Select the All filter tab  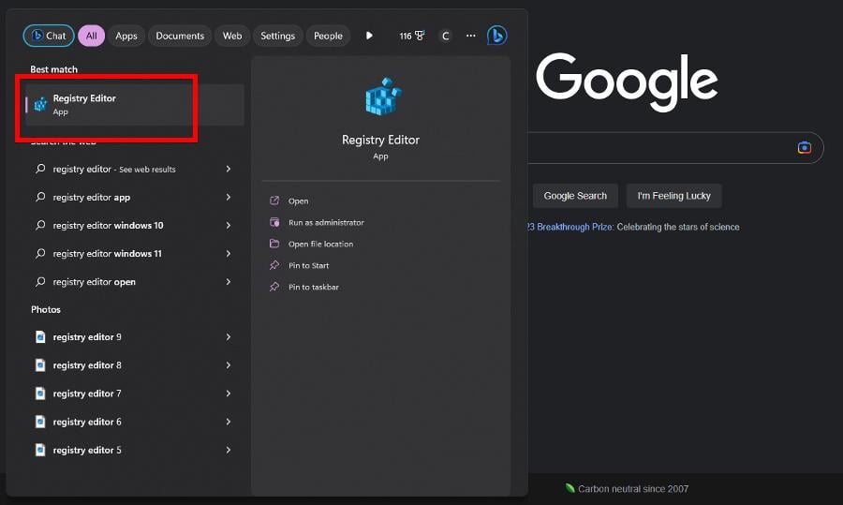pyautogui.click(x=92, y=36)
